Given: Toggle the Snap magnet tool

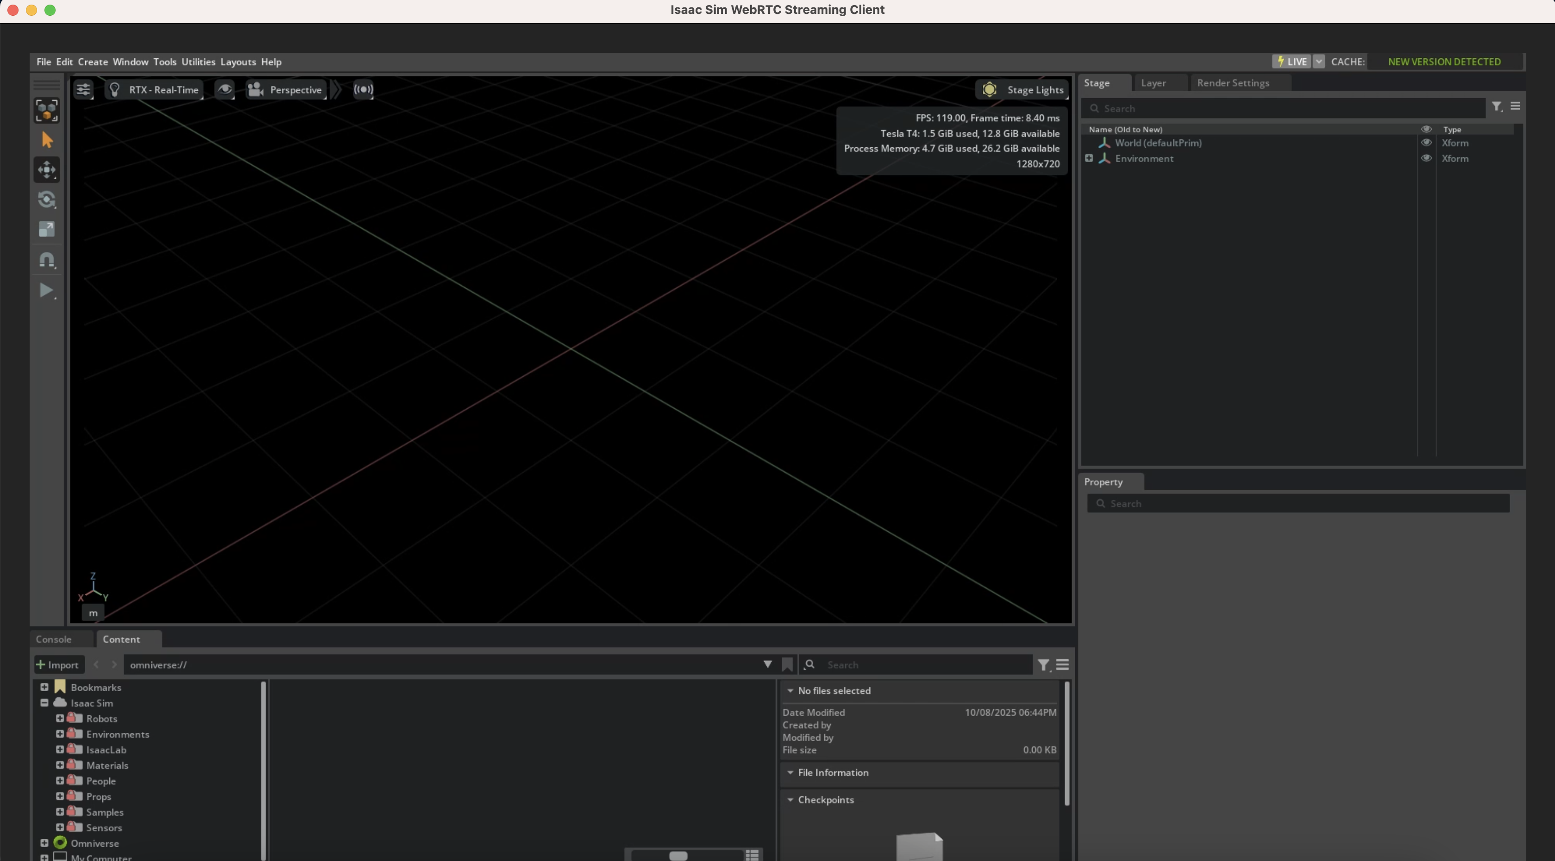Looking at the screenshot, I should coord(47,259).
